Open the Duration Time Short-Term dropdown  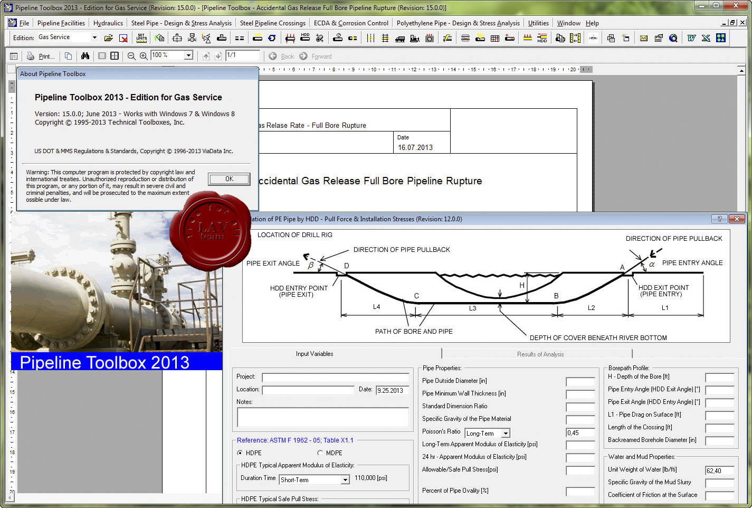[345, 480]
